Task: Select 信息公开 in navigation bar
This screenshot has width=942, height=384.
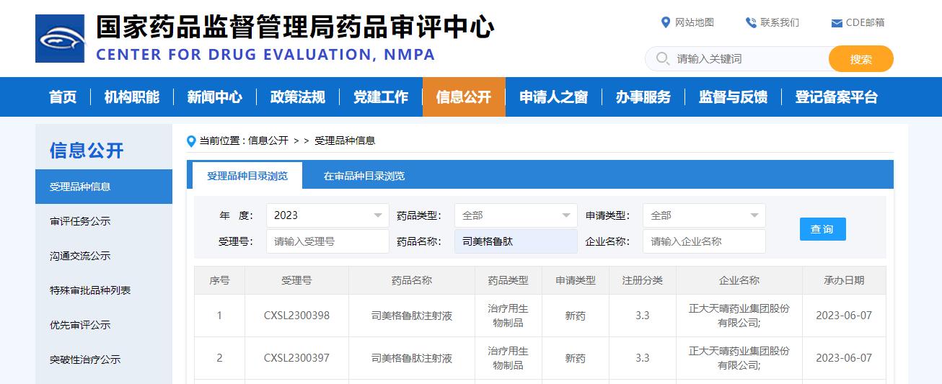Action: pyautogui.click(x=464, y=97)
